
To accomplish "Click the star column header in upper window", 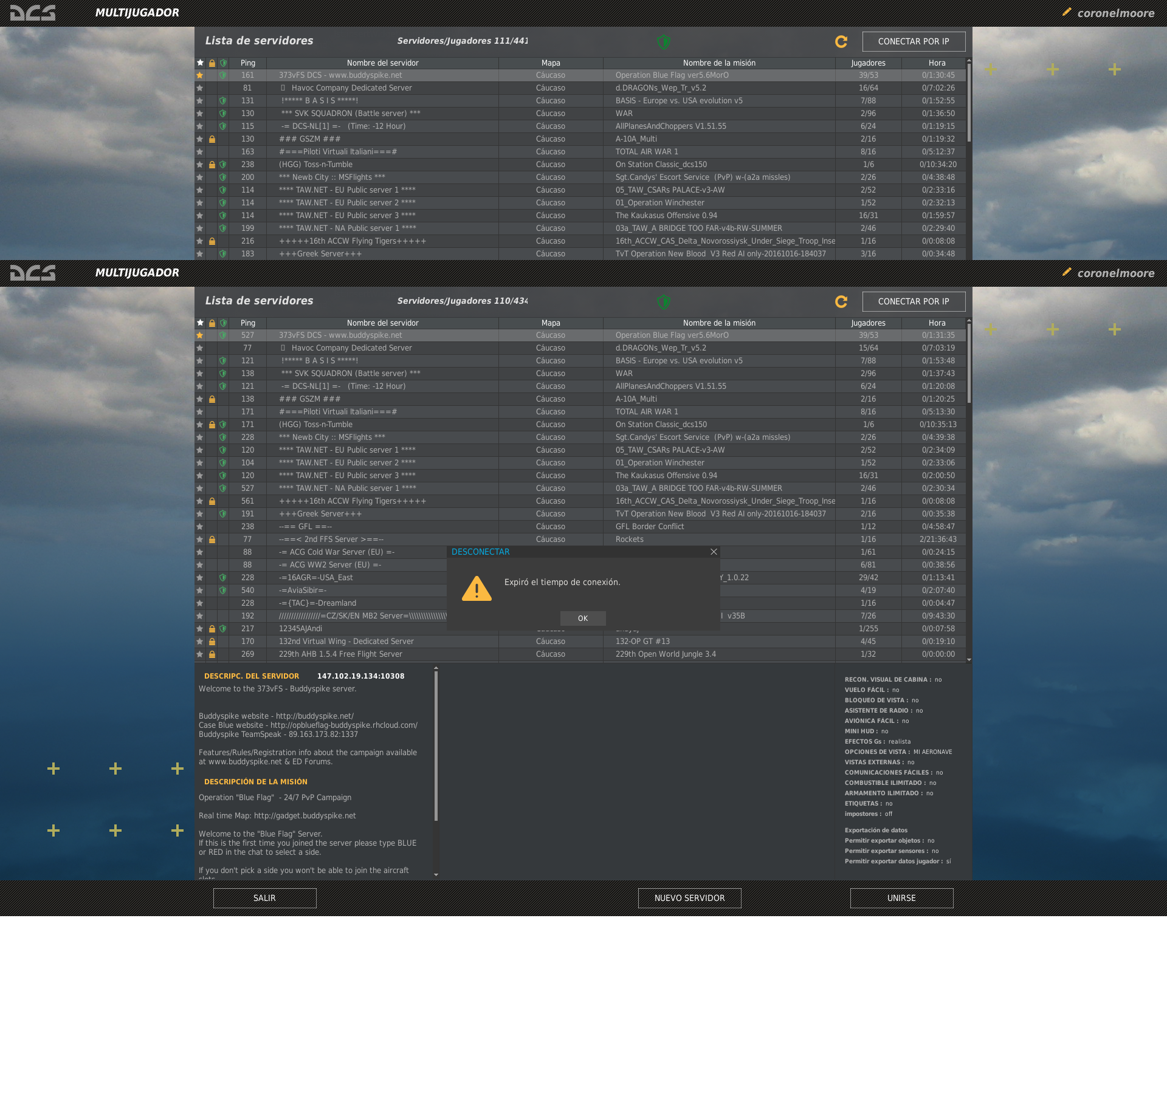I will (200, 63).
